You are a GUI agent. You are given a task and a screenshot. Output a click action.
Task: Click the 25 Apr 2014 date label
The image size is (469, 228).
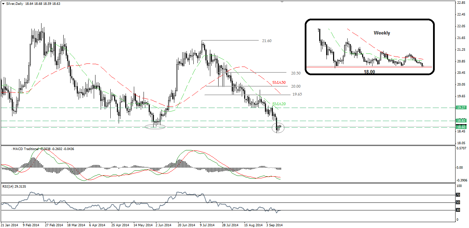(120, 225)
